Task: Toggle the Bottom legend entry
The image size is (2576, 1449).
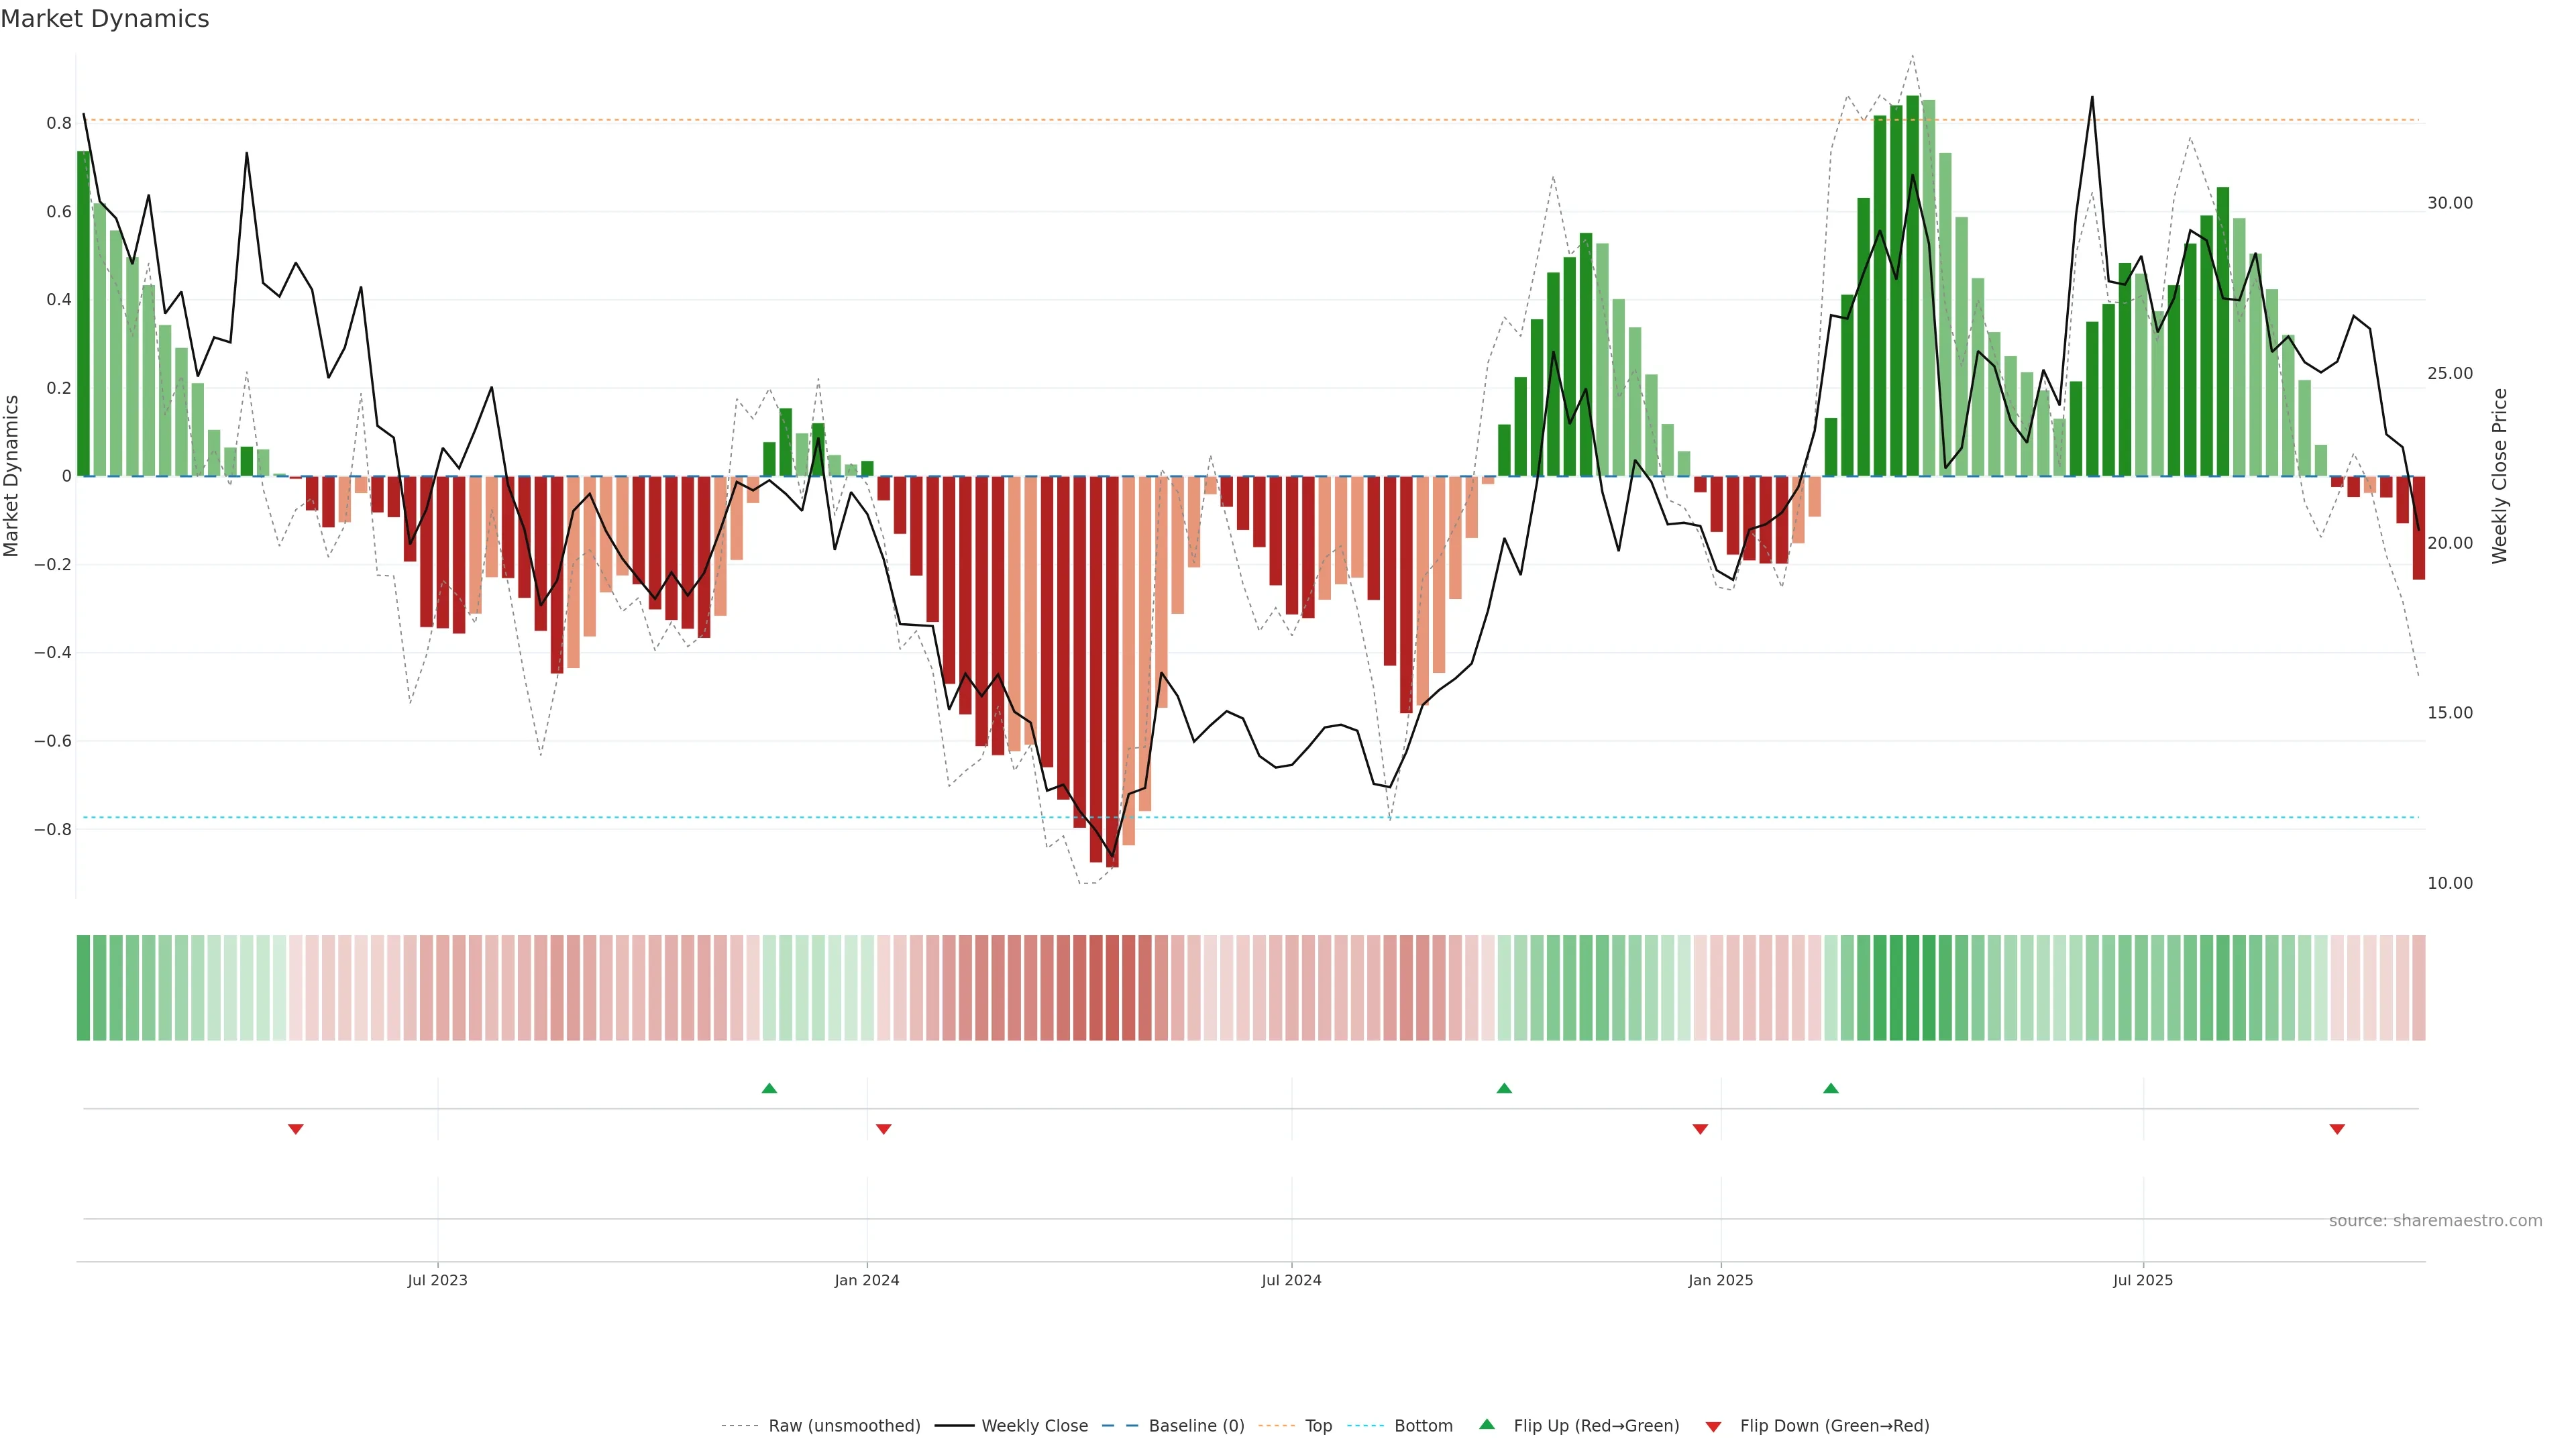Action: tap(1423, 1426)
